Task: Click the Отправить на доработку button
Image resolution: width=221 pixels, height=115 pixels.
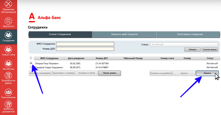Action: [161, 73]
